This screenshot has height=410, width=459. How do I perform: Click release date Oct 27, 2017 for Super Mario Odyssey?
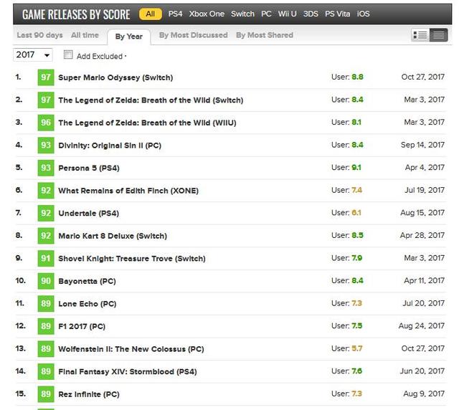pyautogui.click(x=422, y=77)
